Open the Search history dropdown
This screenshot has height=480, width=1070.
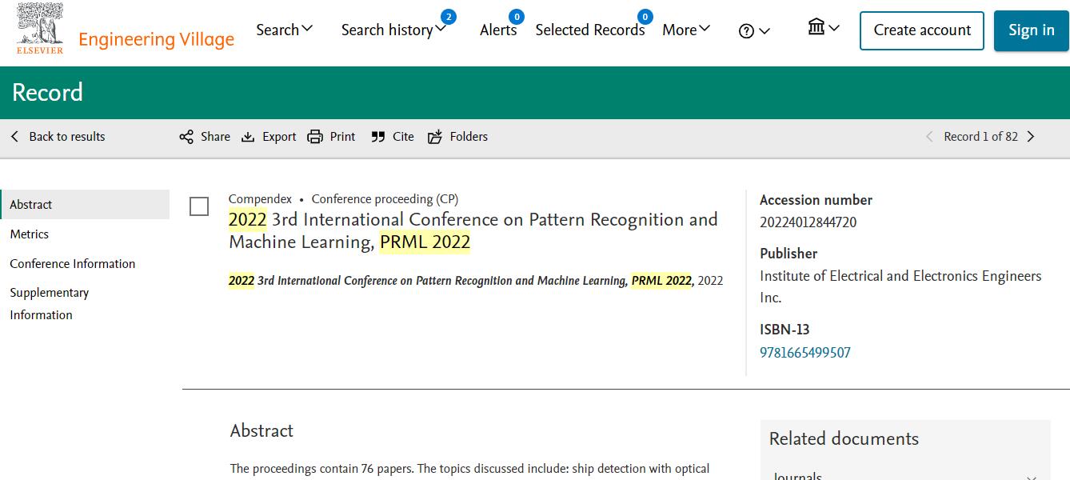click(x=393, y=30)
